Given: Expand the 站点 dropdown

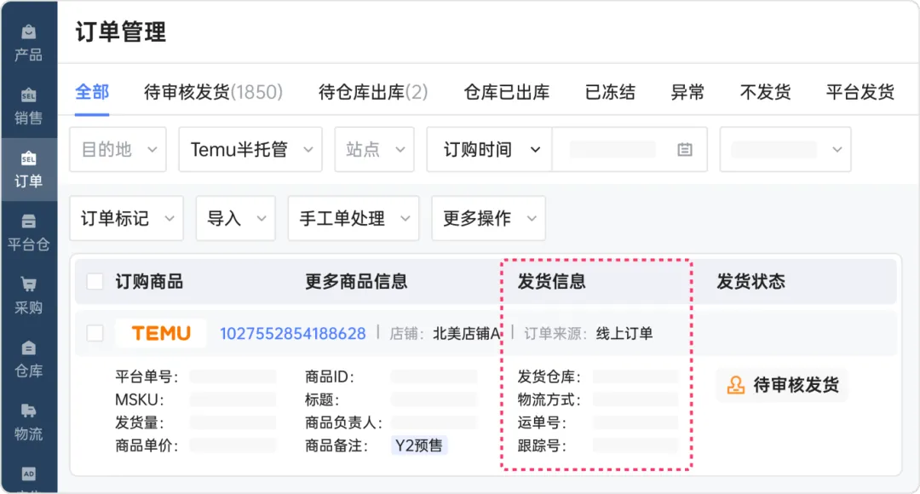Looking at the screenshot, I should 373,149.
